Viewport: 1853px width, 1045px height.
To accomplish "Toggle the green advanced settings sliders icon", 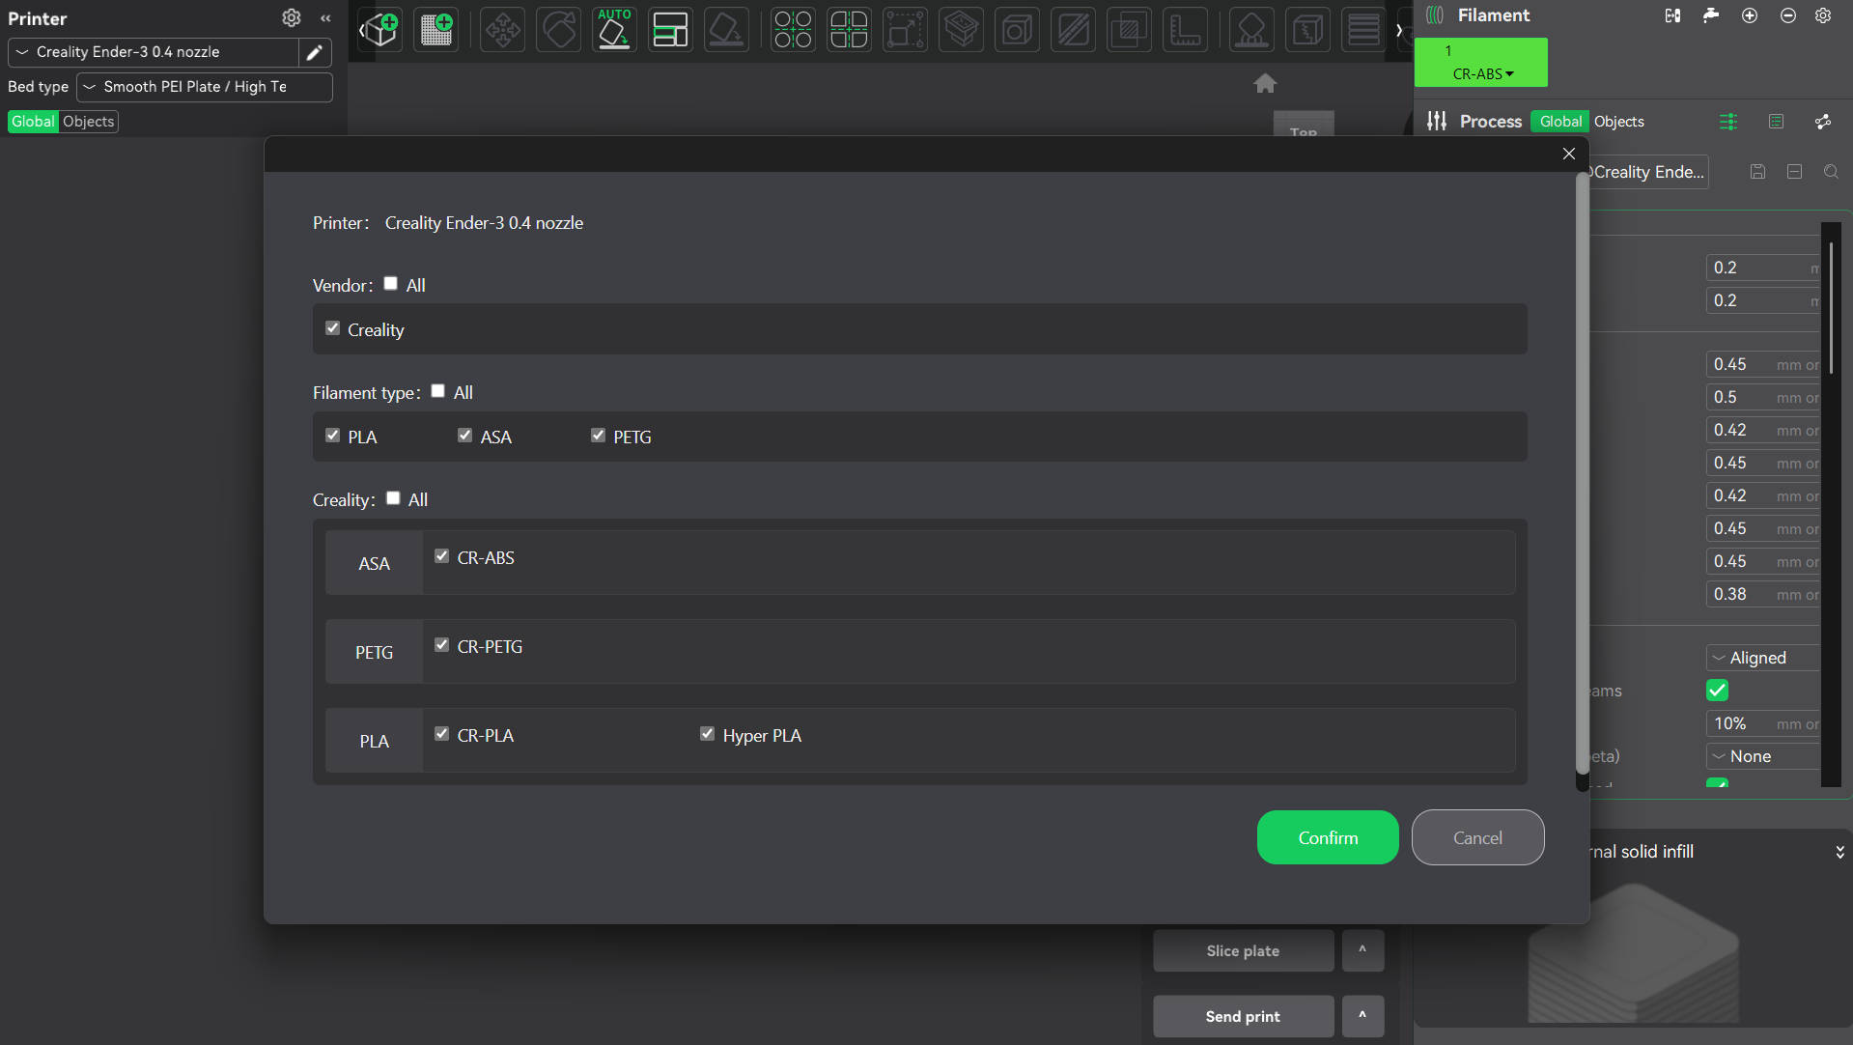I will pyautogui.click(x=1728, y=121).
